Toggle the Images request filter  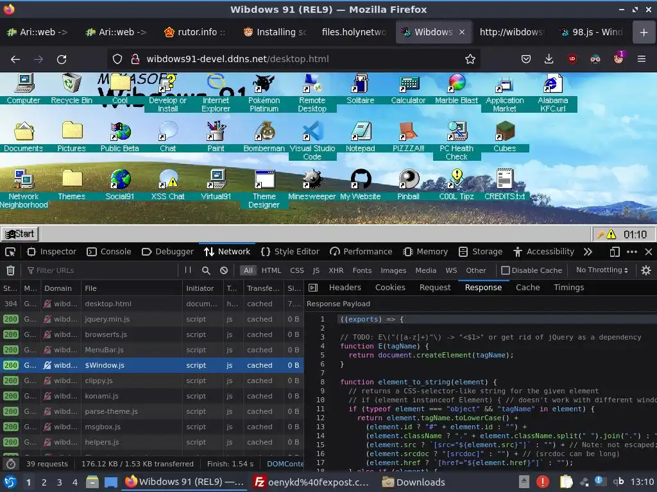point(393,270)
